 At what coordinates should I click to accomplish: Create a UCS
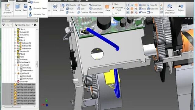115,13
